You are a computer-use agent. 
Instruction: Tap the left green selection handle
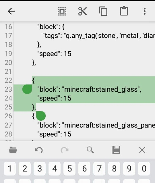[x=27, y=89]
